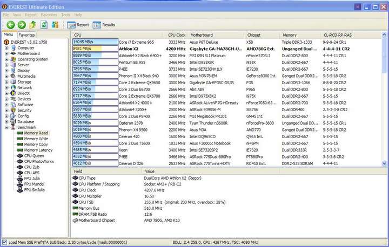Select the Motherboard tree icon
Screen dimensions: 389x247
point(14,53)
